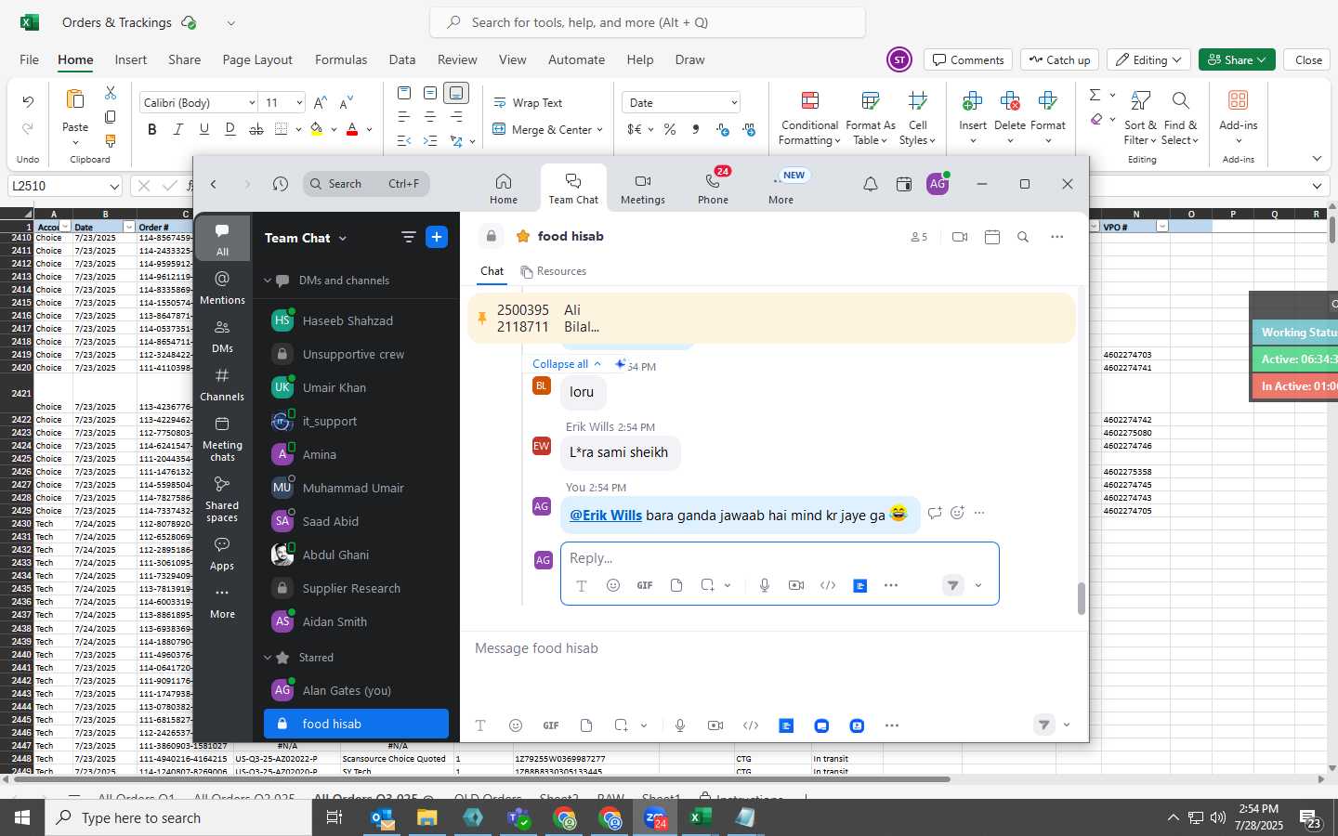
Task: Open Excel font size dropdown
Action: click(299, 103)
